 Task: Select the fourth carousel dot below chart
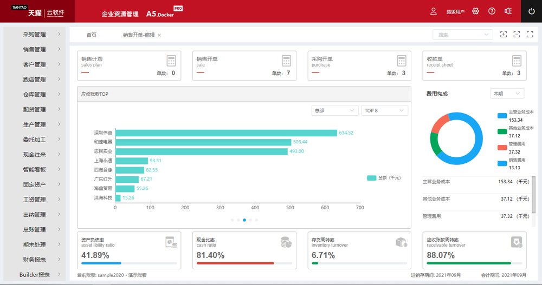pyautogui.click(x=250, y=220)
